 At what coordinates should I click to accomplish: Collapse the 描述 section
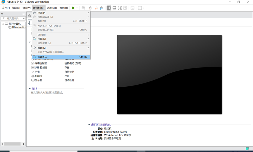point(30,89)
